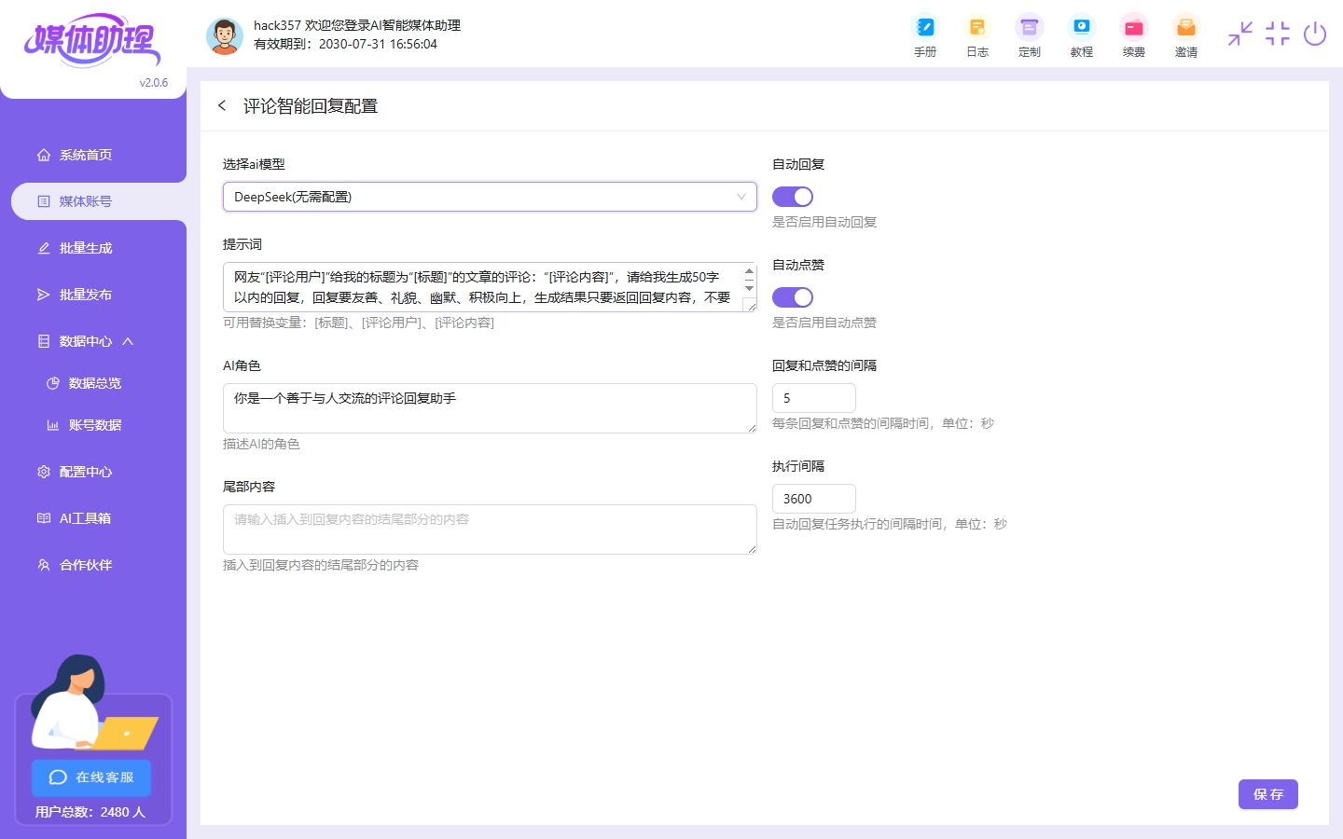Click the 续费 renewal icon
Screen dimensions: 1343x839
pos(1133,36)
